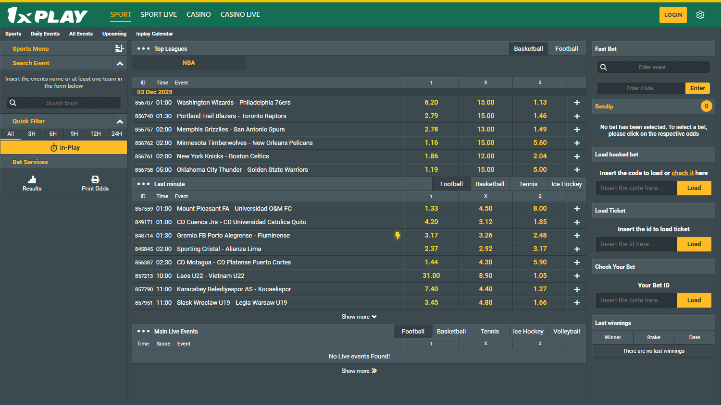The image size is (721, 405).
Task: Open Results chart icon in Bet Services
Action: coord(32,179)
